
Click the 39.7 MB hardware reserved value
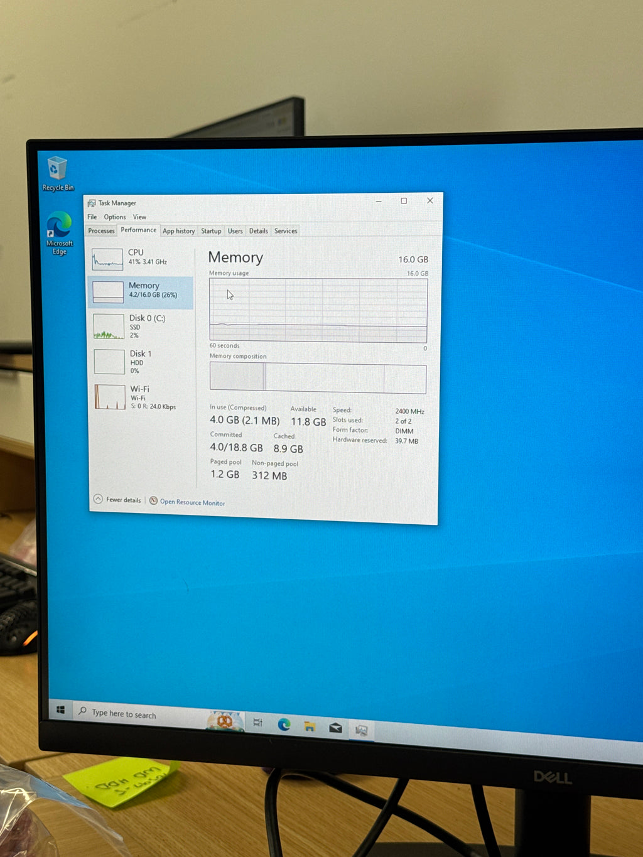click(x=406, y=441)
